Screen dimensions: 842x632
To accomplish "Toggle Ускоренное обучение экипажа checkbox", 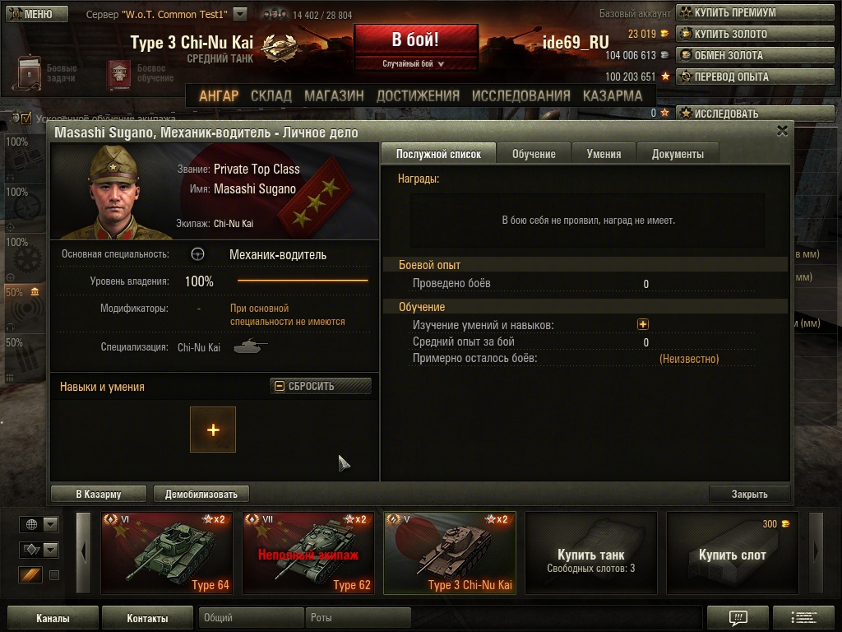I will pyautogui.click(x=25, y=118).
